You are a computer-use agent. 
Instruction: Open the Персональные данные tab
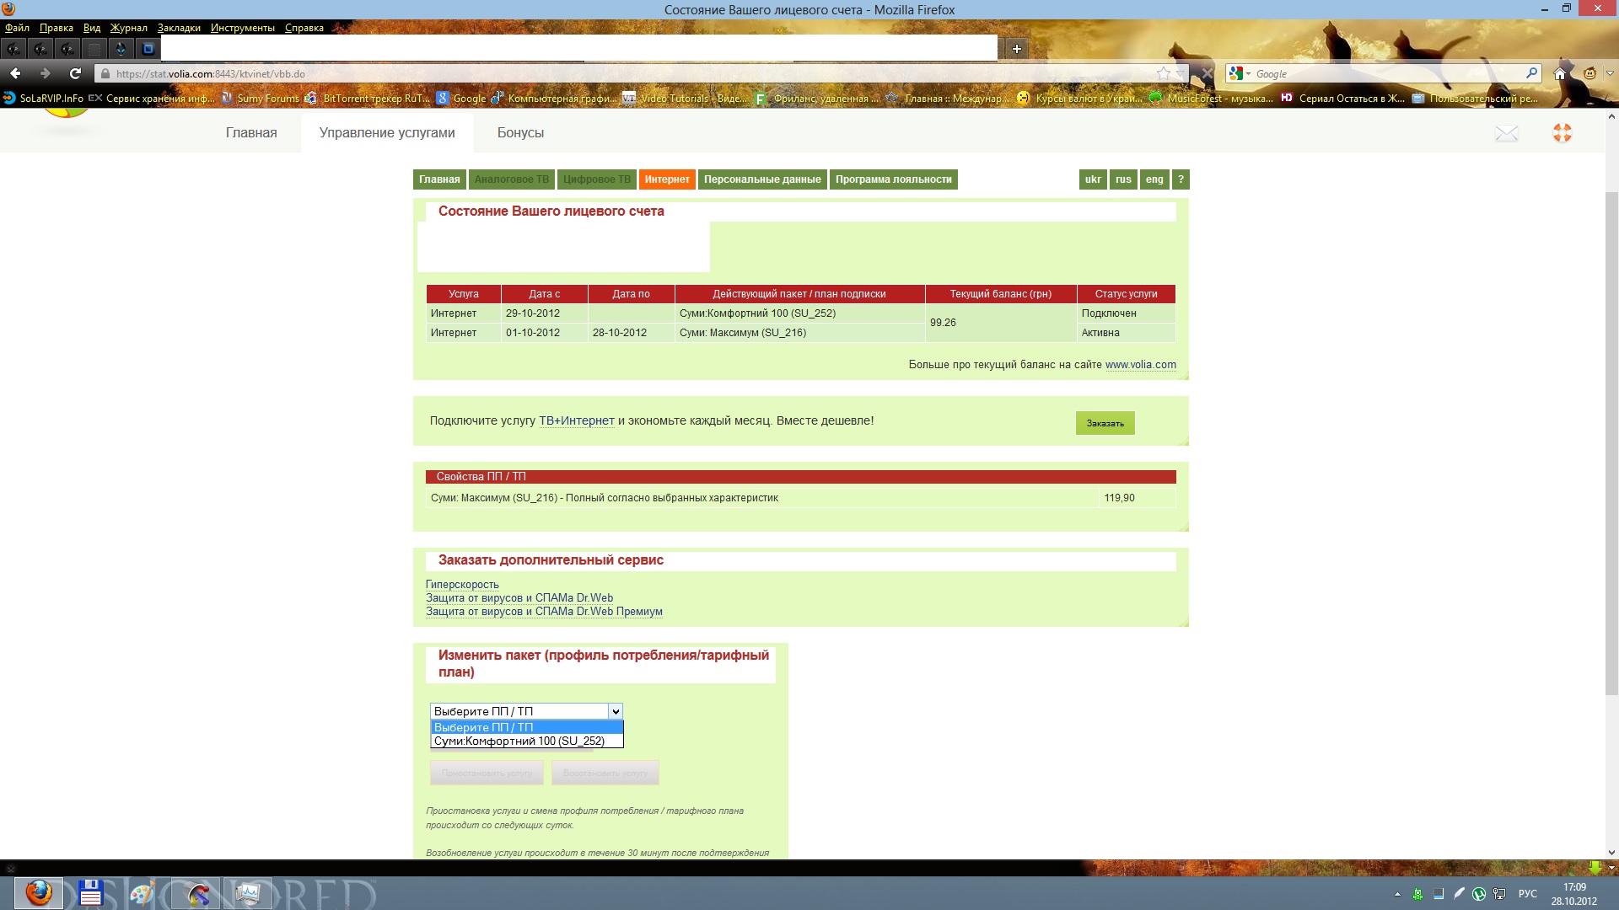point(762,179)
